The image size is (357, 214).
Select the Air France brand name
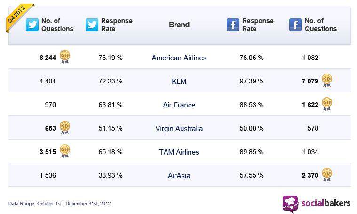[179, 105]
